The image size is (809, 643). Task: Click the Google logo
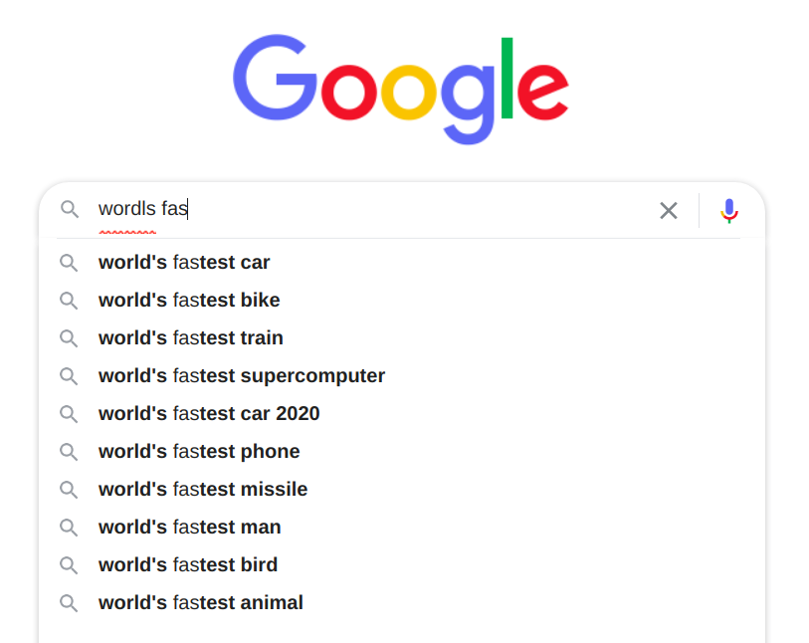point(401,90)
